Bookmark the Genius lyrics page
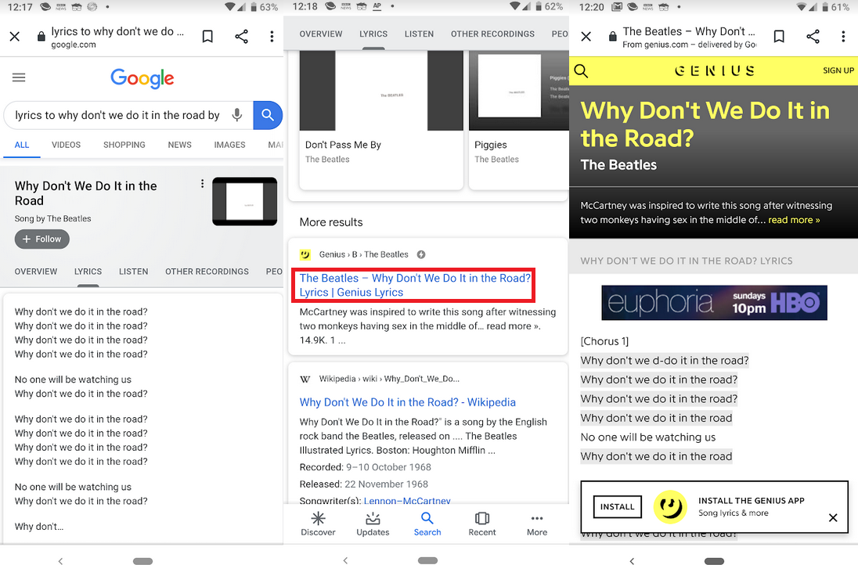Screen dimensions: 858x565 pyautogui.click(x=779, y=37)
